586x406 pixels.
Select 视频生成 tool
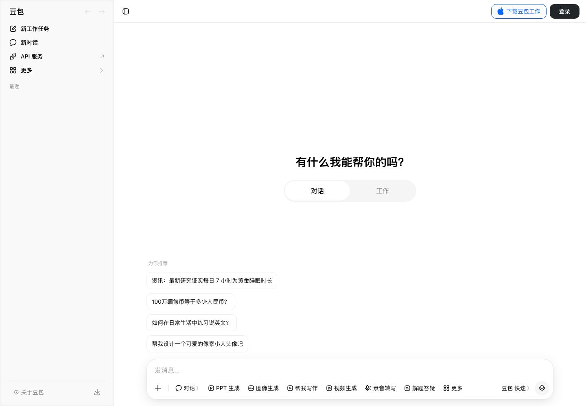pos(341,388)
